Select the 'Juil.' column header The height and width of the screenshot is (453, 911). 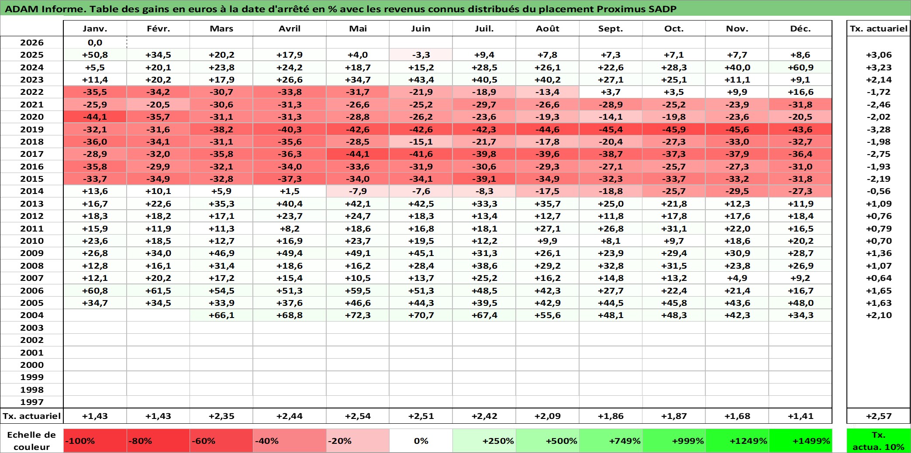coord(484,28)
